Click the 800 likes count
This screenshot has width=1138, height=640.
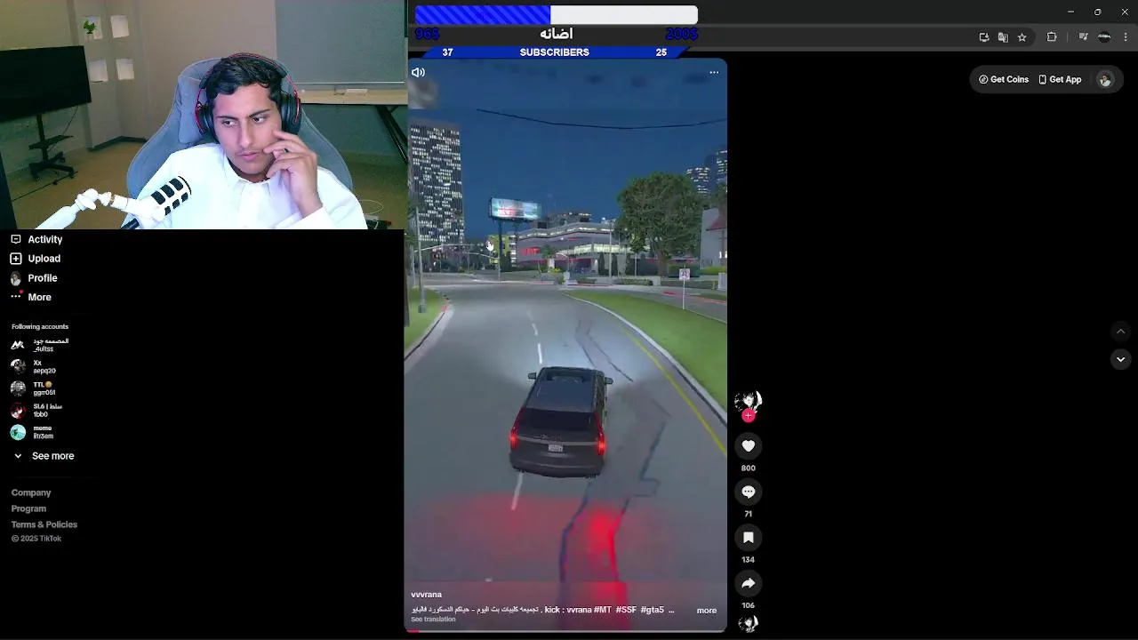click(x=748, y=468)
